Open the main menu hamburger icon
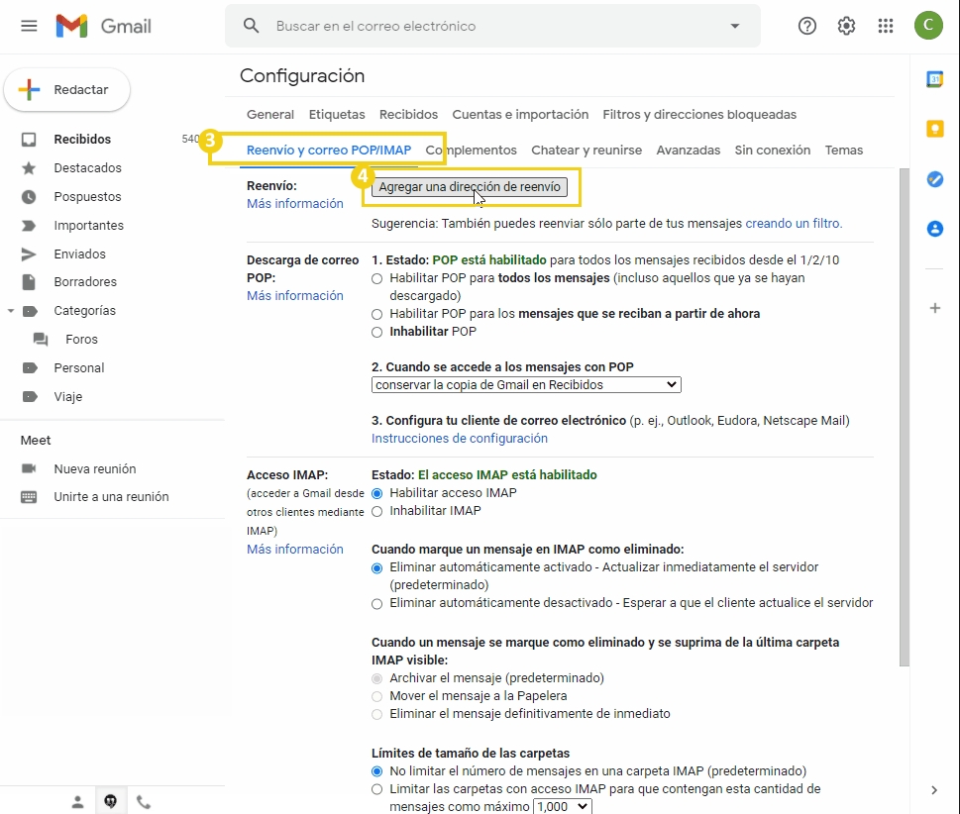This screenshot has height=814, width=960. tap(29, 27)
